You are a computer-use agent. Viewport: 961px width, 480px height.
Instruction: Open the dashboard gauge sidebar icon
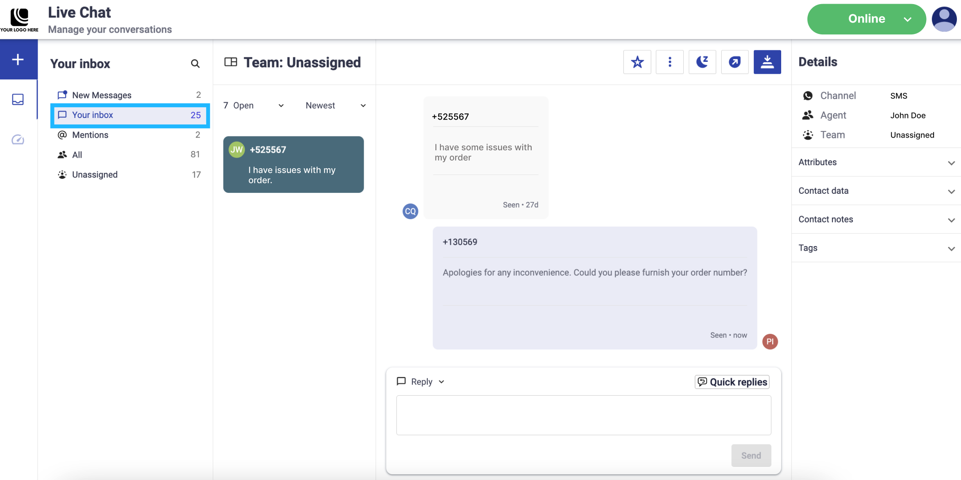point(18,140)
